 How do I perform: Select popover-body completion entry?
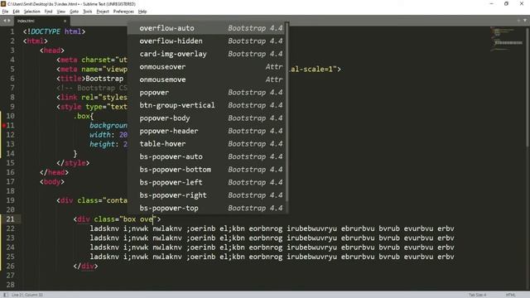pyautogui.click(x=206, y=118)
